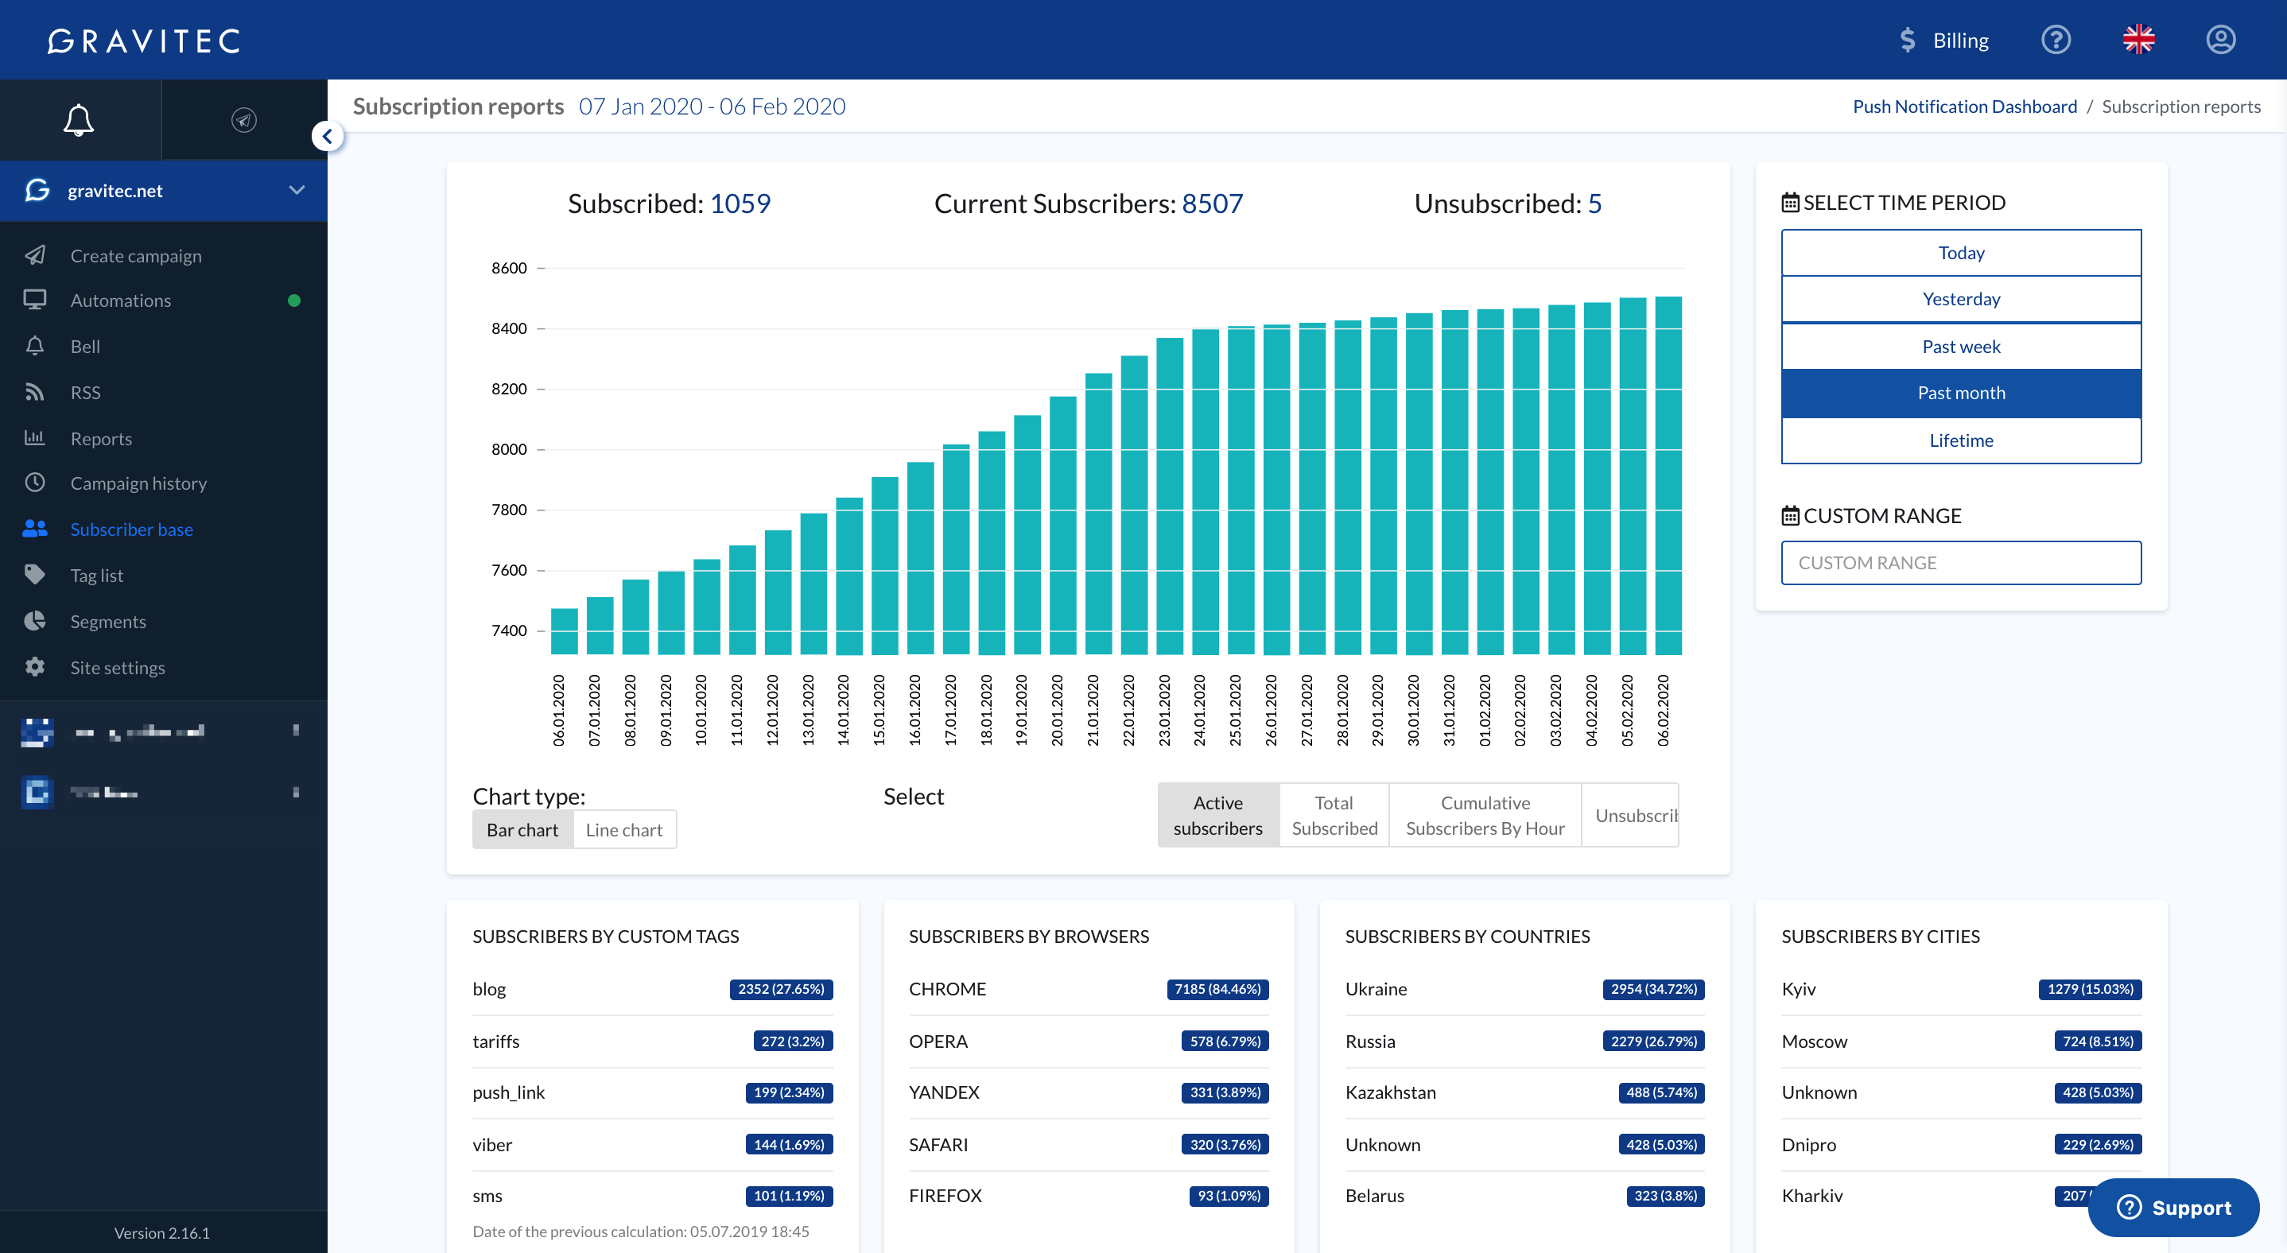Click the Ukraine country row
The width and height of the screenshot is (2287, 1253).
pyautogui.click(x=1524, y=990)
